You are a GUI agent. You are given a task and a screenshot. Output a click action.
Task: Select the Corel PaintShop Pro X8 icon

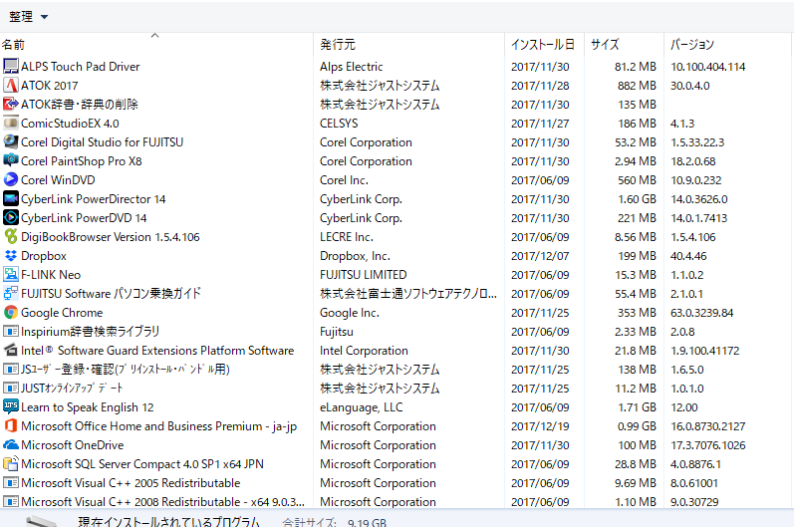pyautogui.click(x=11, y=161)
